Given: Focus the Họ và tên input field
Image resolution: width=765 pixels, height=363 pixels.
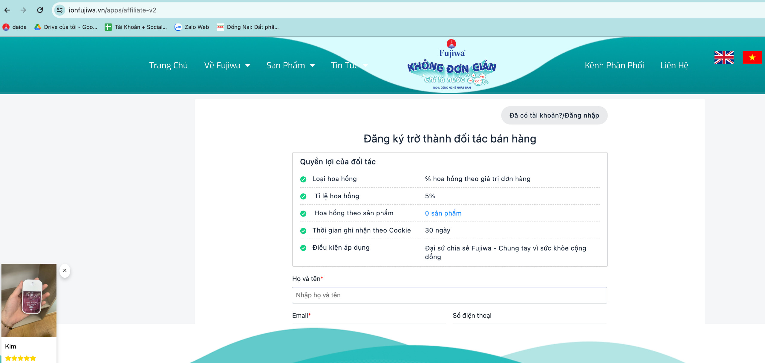Looking at the screenshot, I should (449, 295).
